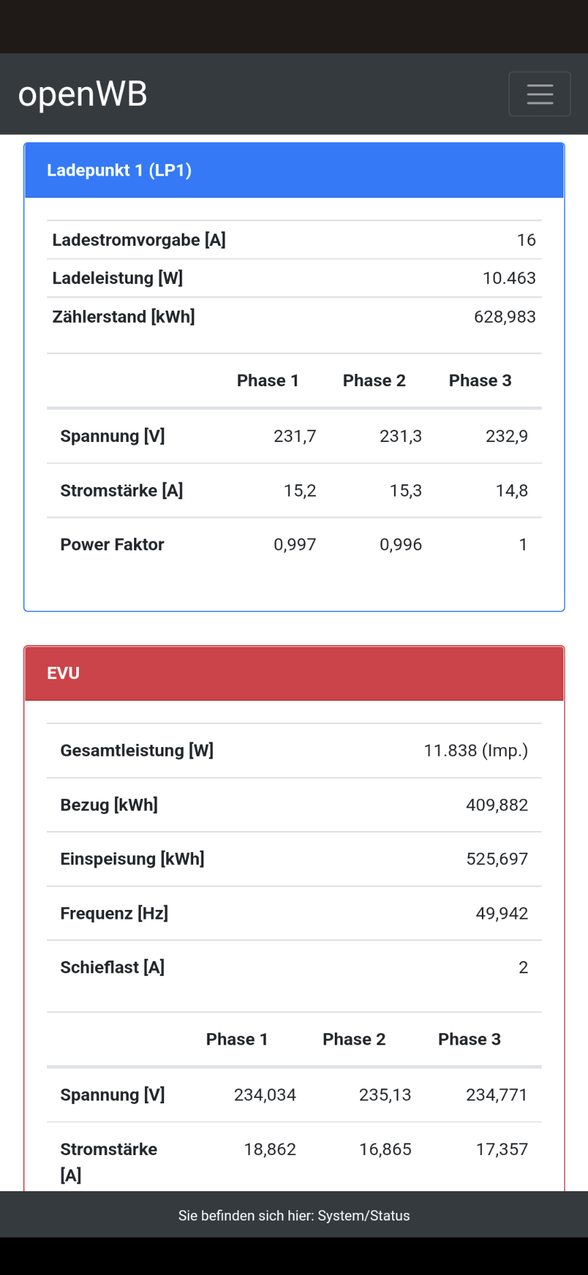Image resolution: width=588 pixels, height=1275 pixels.
Task: Click the LP1 Phase 3 column header
Action: click(x=480, y=381)
